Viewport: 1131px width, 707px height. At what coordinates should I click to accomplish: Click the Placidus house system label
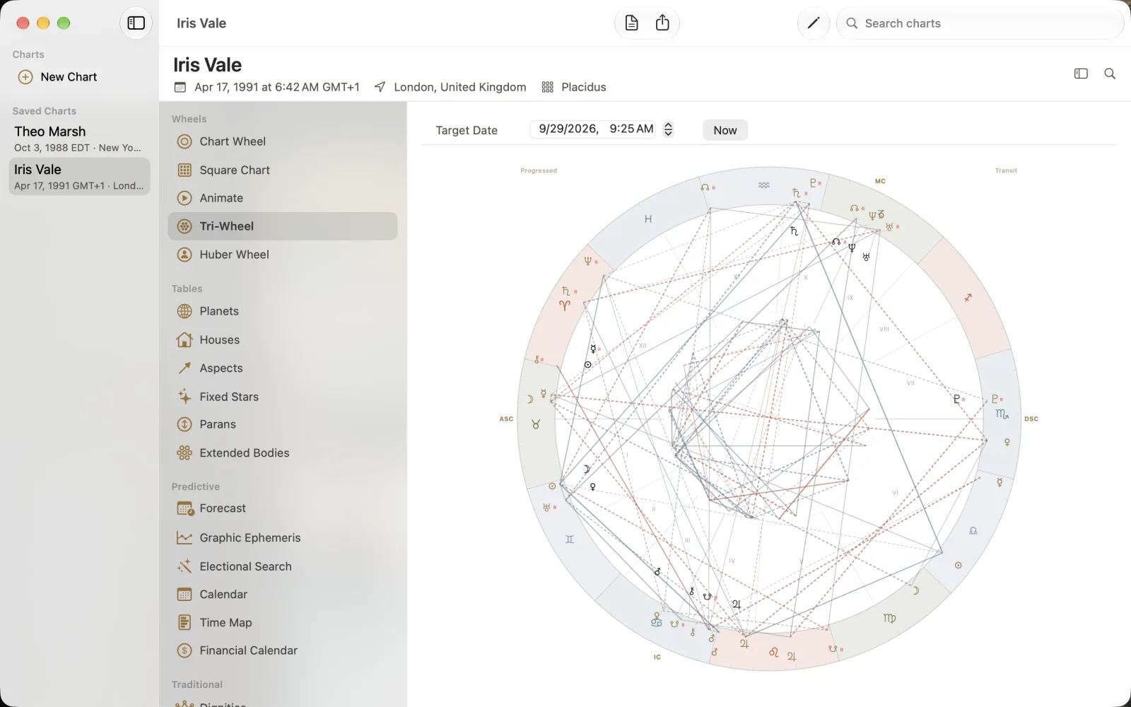584,87
